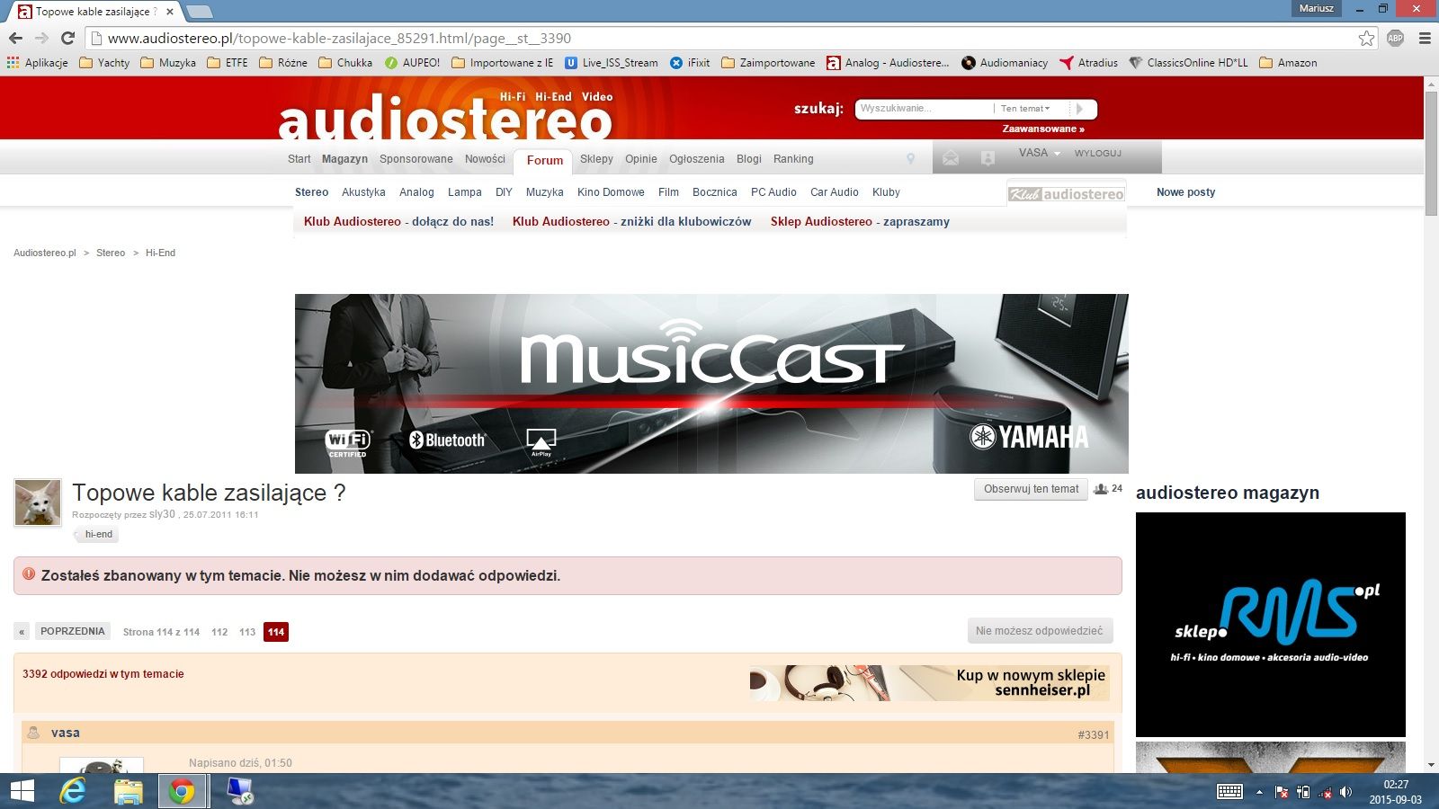This screenshot has width=1439, height=809.
Task: Open the iFixit bookmark
Action: (690, 63)
